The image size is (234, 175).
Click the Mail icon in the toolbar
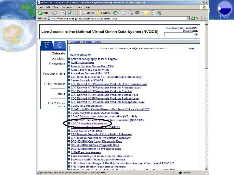123,13
